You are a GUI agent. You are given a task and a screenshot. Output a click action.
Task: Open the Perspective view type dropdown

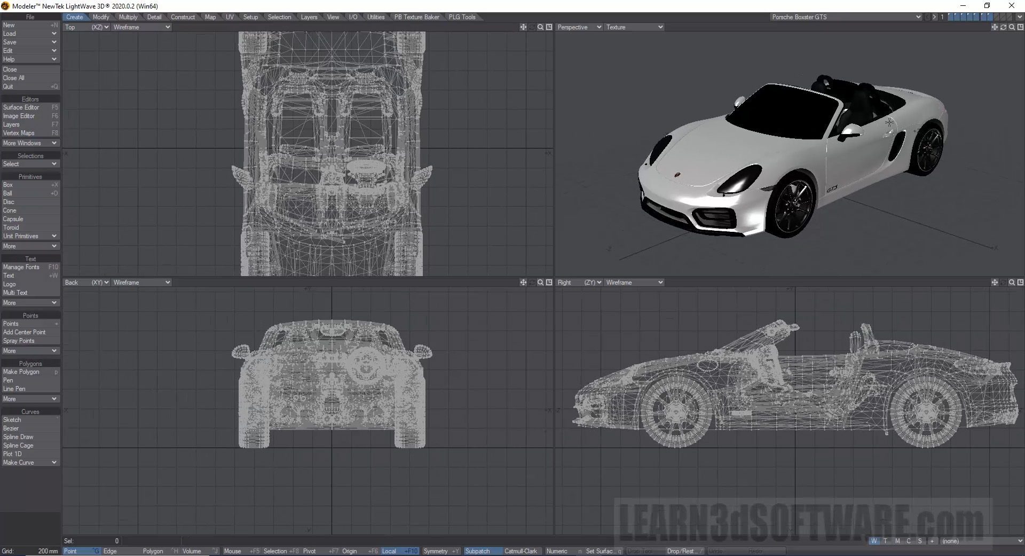pyautogui.click(x=579, y=27)
